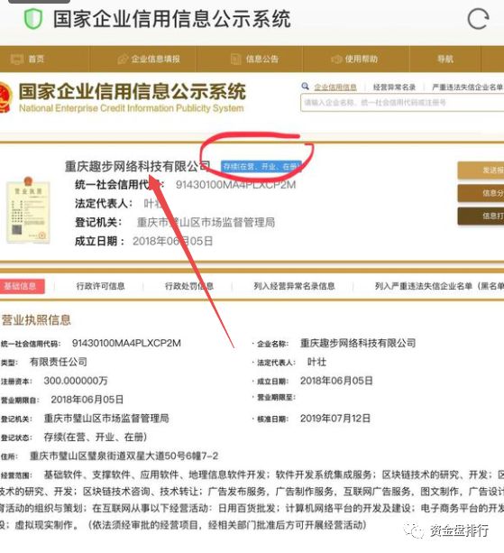Click the 营业期限自 value 2018年06月05日
Image resolution: width=504 pixels, height=553 pixels.
coord(87,400)
